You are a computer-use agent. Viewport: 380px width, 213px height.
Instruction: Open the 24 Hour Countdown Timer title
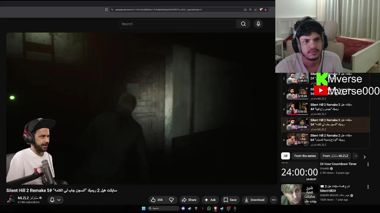click(x=338, y=164)
